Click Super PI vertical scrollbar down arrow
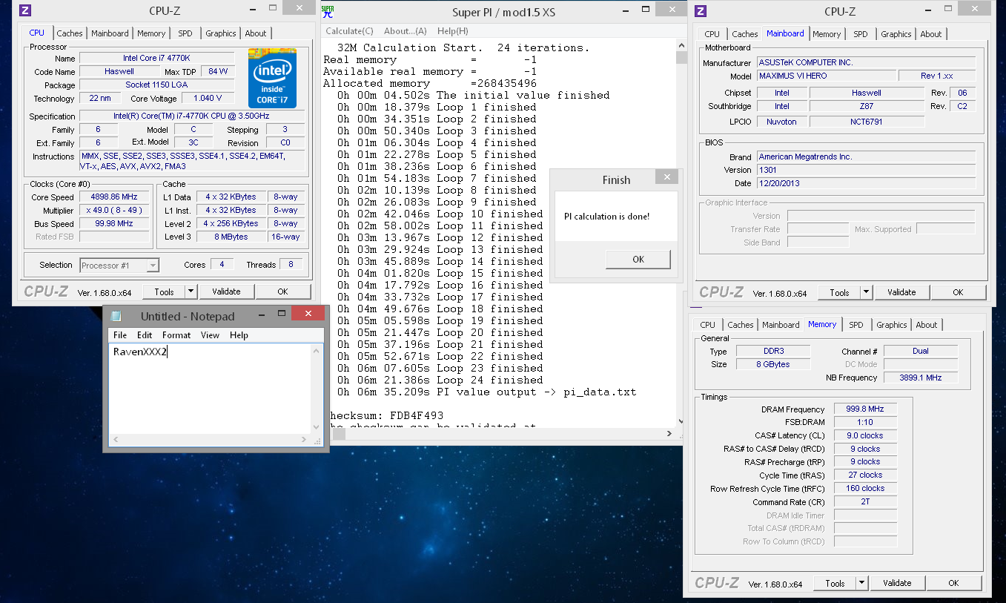The image size is (1006, 603). pyautogui.click(x=681, y=421)
